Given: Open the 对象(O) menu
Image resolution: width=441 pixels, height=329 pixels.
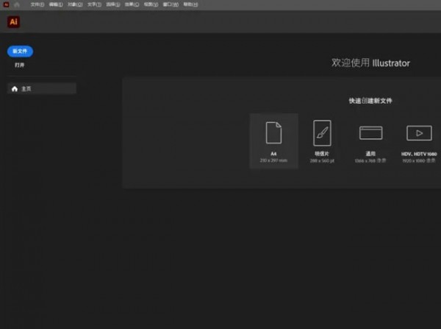Looking at the screenshot, I should click(75, 4).
